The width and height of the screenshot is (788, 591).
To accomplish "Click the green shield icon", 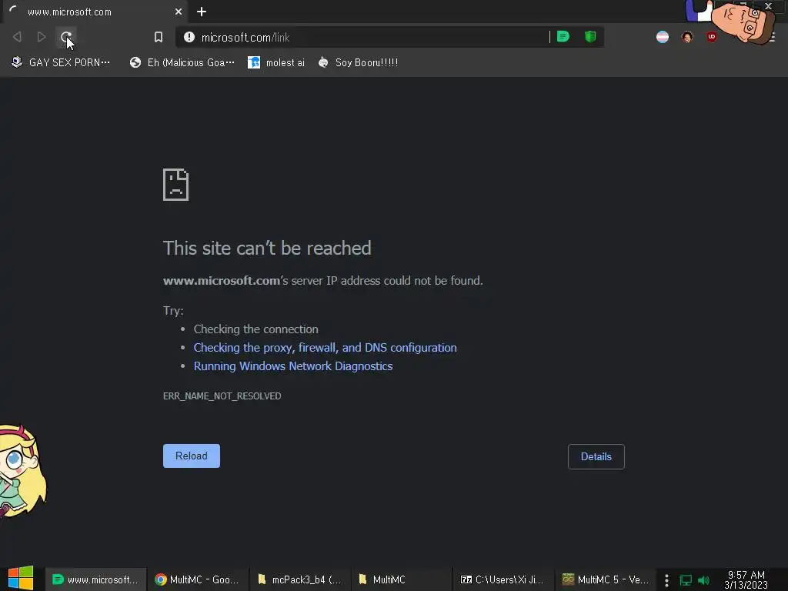I will click(x=590, y=37).
